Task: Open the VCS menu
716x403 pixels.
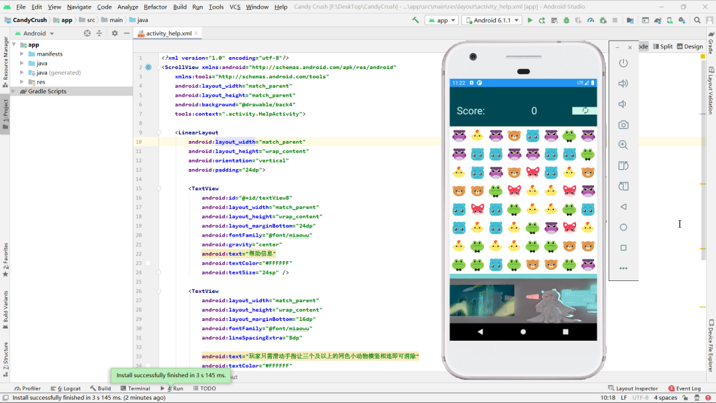Action: point(235,7)
